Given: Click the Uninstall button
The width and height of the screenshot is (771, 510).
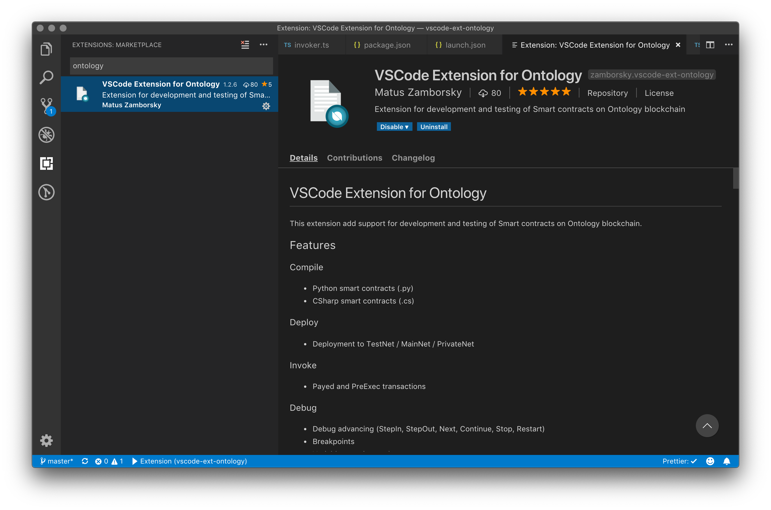Looking at the screenshot, I should (433, 127).
